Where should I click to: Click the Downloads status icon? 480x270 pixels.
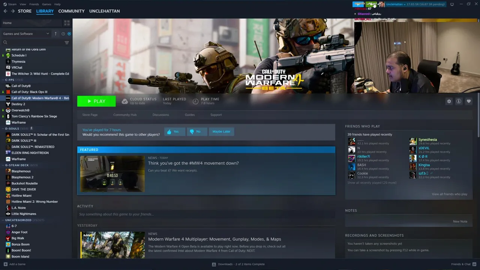coord(214,264)
